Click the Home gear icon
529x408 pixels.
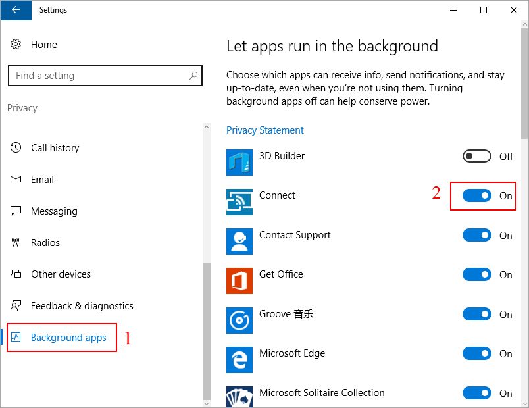[16, 44]
